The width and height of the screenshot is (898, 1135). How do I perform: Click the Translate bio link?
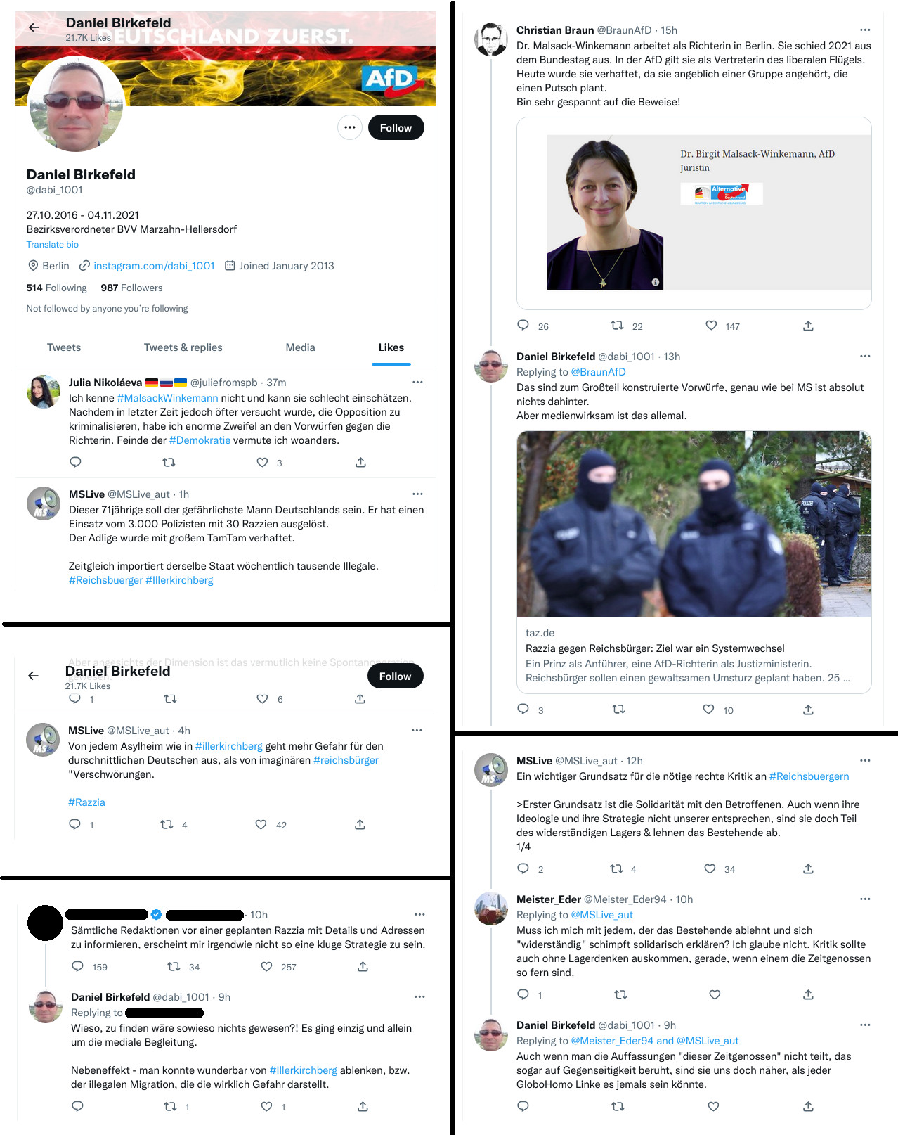pos(53,244)
